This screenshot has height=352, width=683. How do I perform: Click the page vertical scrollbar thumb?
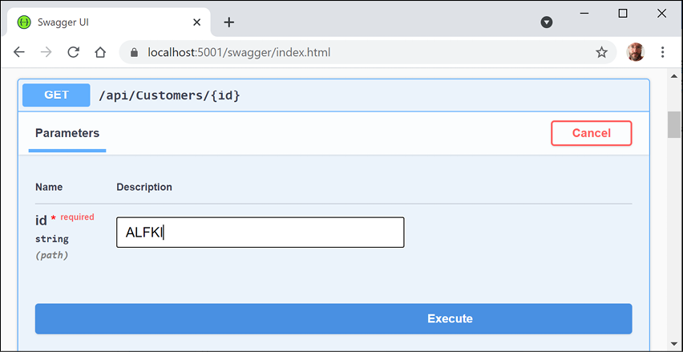[x=673, y=124]
